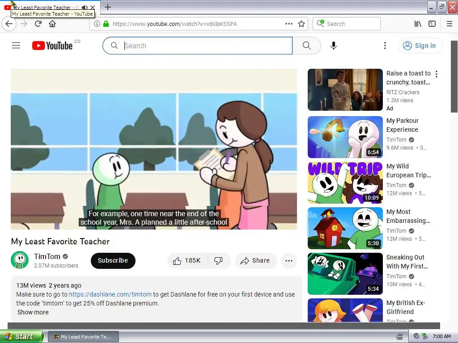The width and height of the screenshot is (458, 343).
Task: Click the Firefox search box
Action: click(x=347, y=24)
